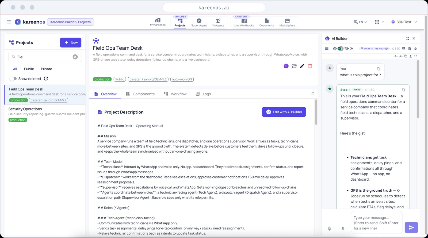Start a new chat with plus-message icon

tap(404, 49)
